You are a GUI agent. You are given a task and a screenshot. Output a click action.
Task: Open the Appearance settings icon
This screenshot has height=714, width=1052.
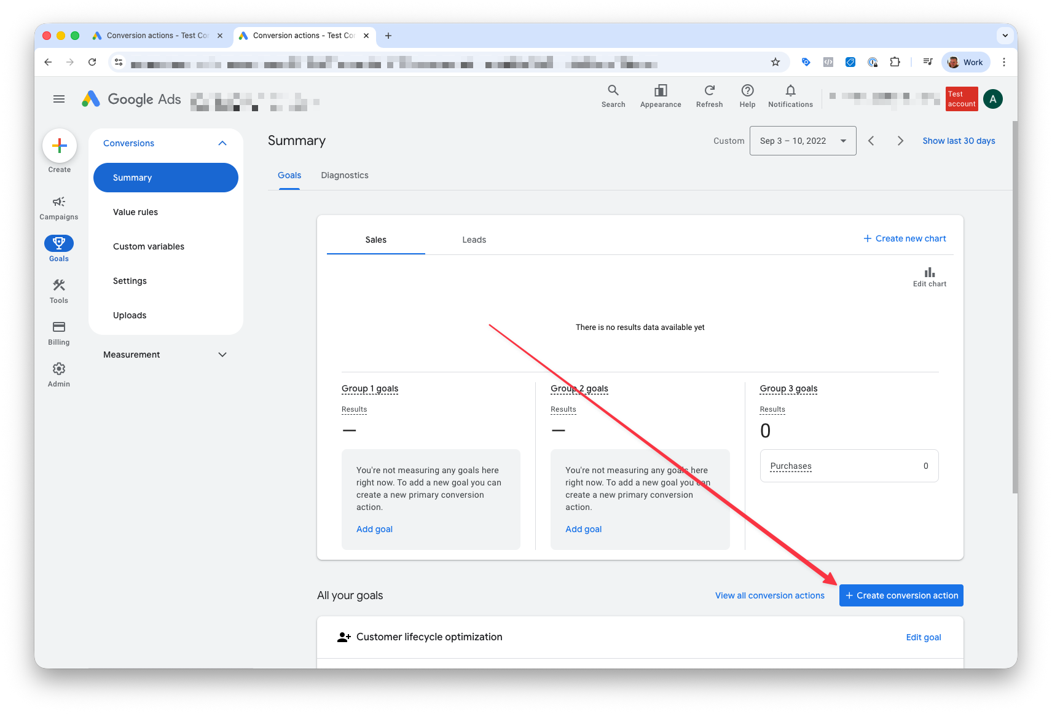click(660, 96)
